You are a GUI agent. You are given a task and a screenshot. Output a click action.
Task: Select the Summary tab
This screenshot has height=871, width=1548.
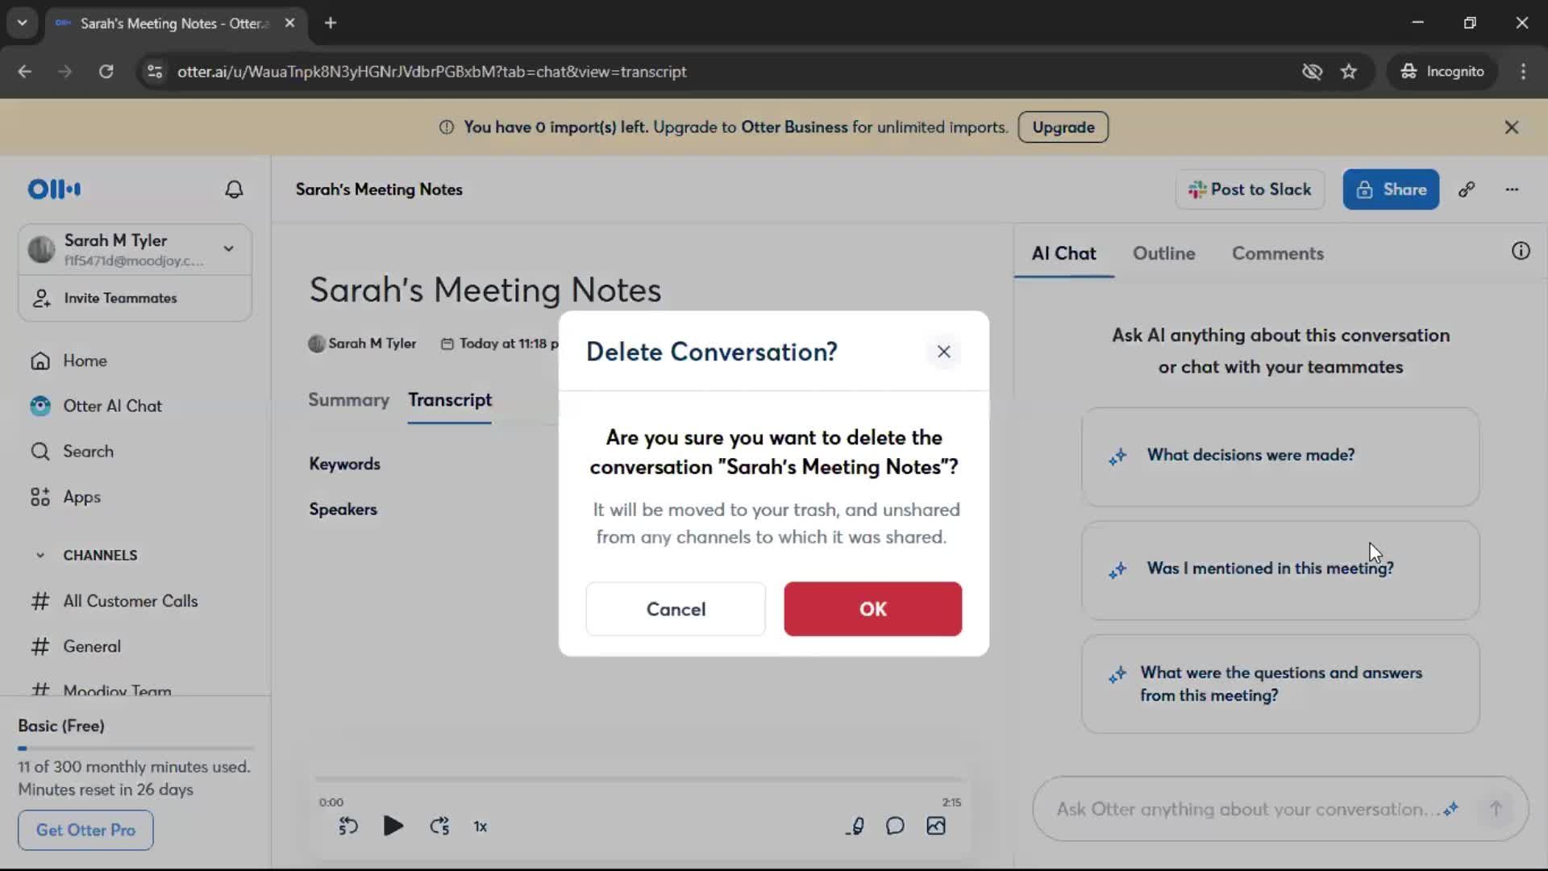[348, 400]
